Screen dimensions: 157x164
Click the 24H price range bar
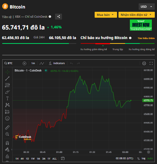(39, 43)
